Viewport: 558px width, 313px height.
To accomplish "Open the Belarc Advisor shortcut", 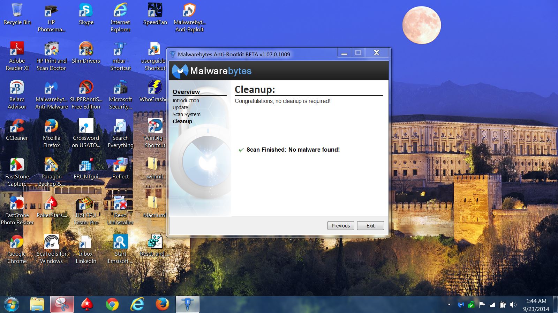I will click(17, 95).
